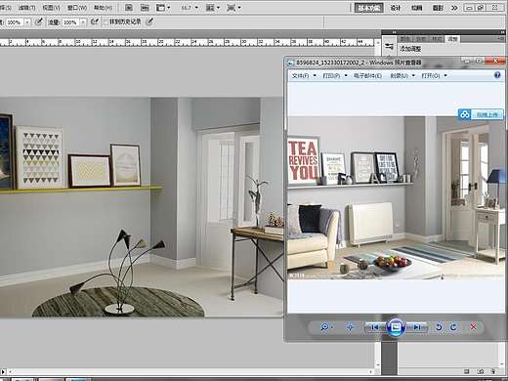Open the magnifier zoom control in Photo Viewer
Image resolution: width=508 pixels, height=381 pixels.
coord(326,327)
